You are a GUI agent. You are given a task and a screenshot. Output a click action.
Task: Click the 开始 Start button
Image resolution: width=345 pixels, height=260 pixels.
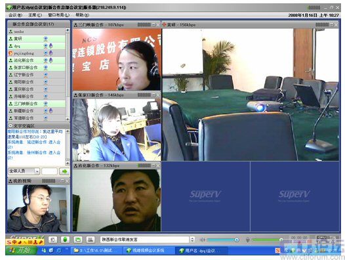pos(22,251)
